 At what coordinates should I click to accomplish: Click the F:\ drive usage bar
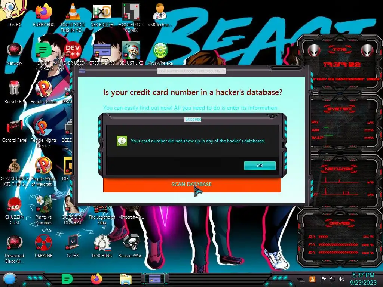[338, 244]
